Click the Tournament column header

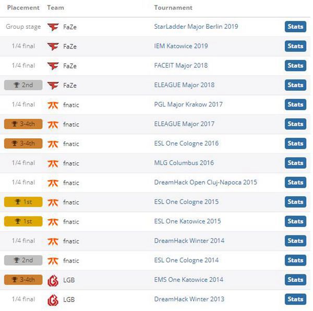[x=173, y=8]
